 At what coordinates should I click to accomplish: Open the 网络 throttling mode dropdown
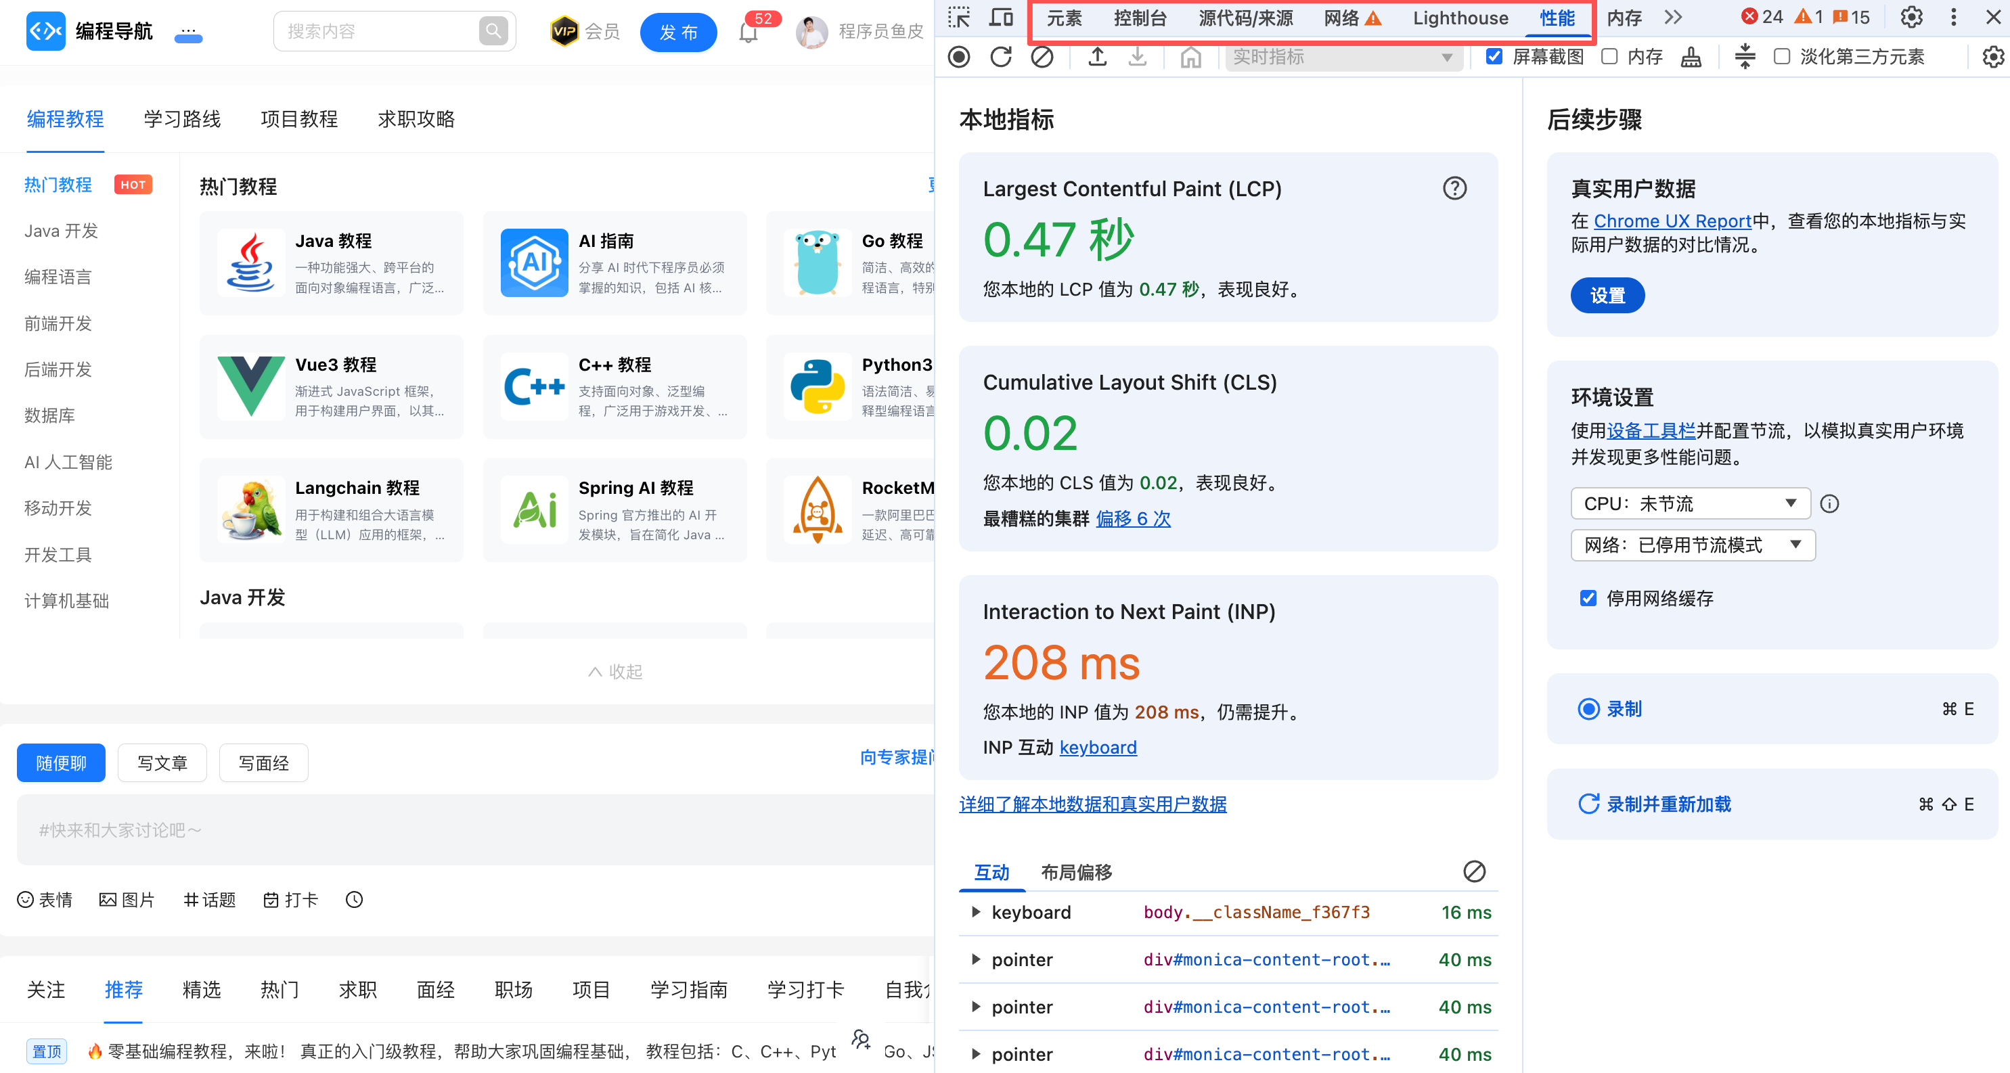(1692, 545)
